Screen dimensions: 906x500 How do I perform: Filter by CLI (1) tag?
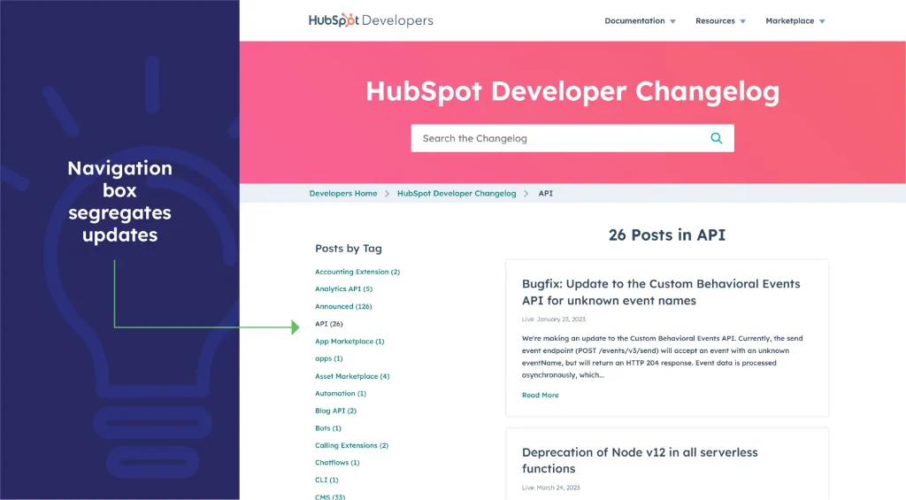click(326, 480)
